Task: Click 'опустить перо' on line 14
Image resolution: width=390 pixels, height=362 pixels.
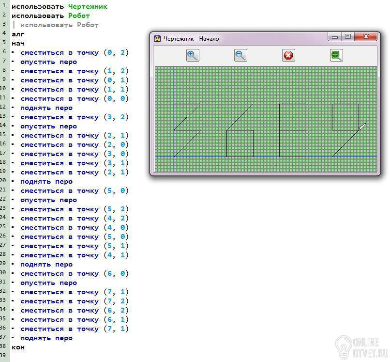Action: [x=48, y=126]
